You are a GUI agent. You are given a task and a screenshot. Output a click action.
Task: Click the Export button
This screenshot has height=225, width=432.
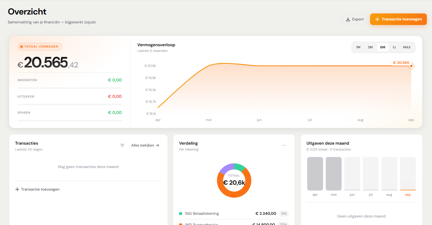pyautogui.click(x=355, y=19)
